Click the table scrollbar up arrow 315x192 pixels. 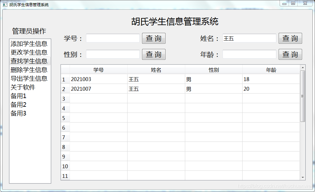tap(303, 68)
